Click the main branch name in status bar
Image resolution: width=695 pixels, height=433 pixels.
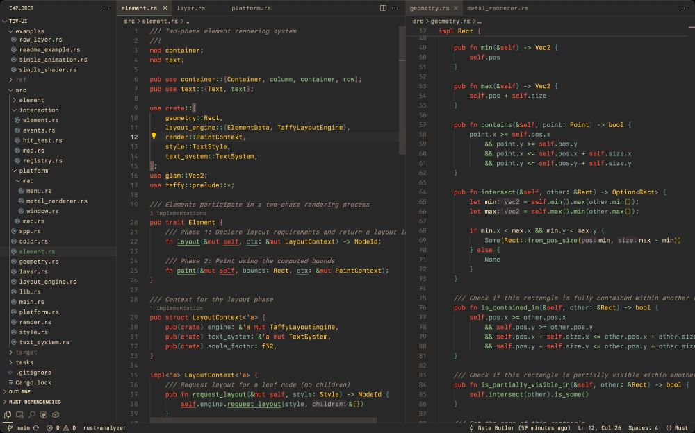tap(23, 428)
